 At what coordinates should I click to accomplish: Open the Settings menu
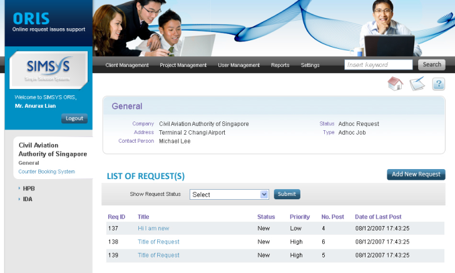[x=310, y=65]
